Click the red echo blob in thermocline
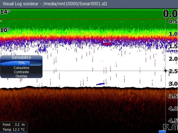This screenshot has width=178, height=133. tap(107, 44)
